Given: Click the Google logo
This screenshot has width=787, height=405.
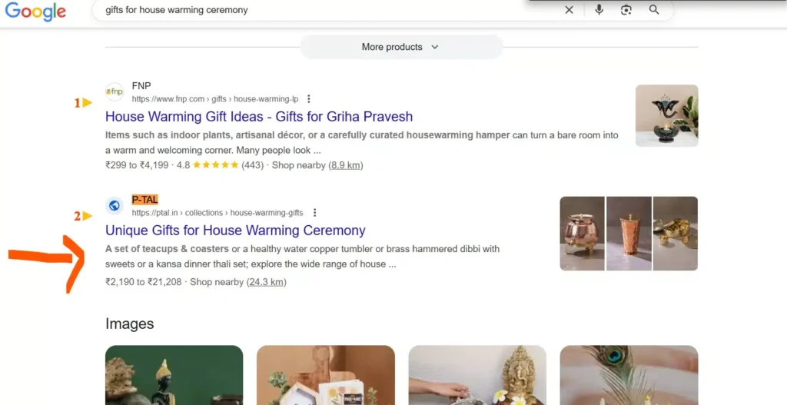Looking at the screenshot, I should point(35,12).
